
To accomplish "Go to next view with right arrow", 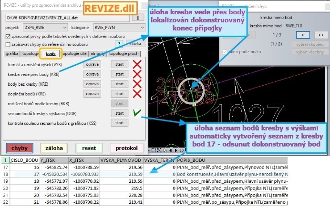I will (x=176, y=150).
